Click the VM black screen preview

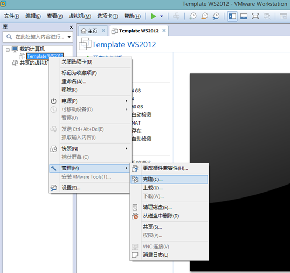pos(240,172)
